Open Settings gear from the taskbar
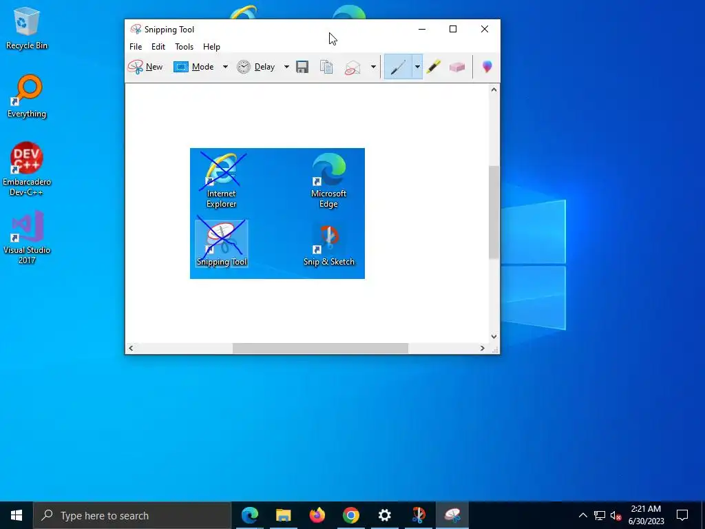 (x=384, y=515)
